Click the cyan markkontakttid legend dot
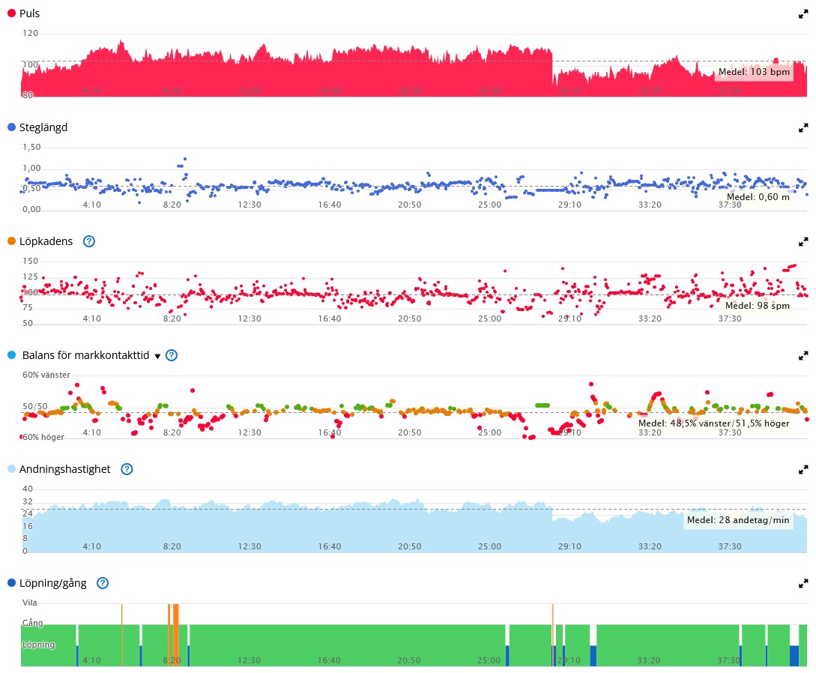 coord(11,355)
